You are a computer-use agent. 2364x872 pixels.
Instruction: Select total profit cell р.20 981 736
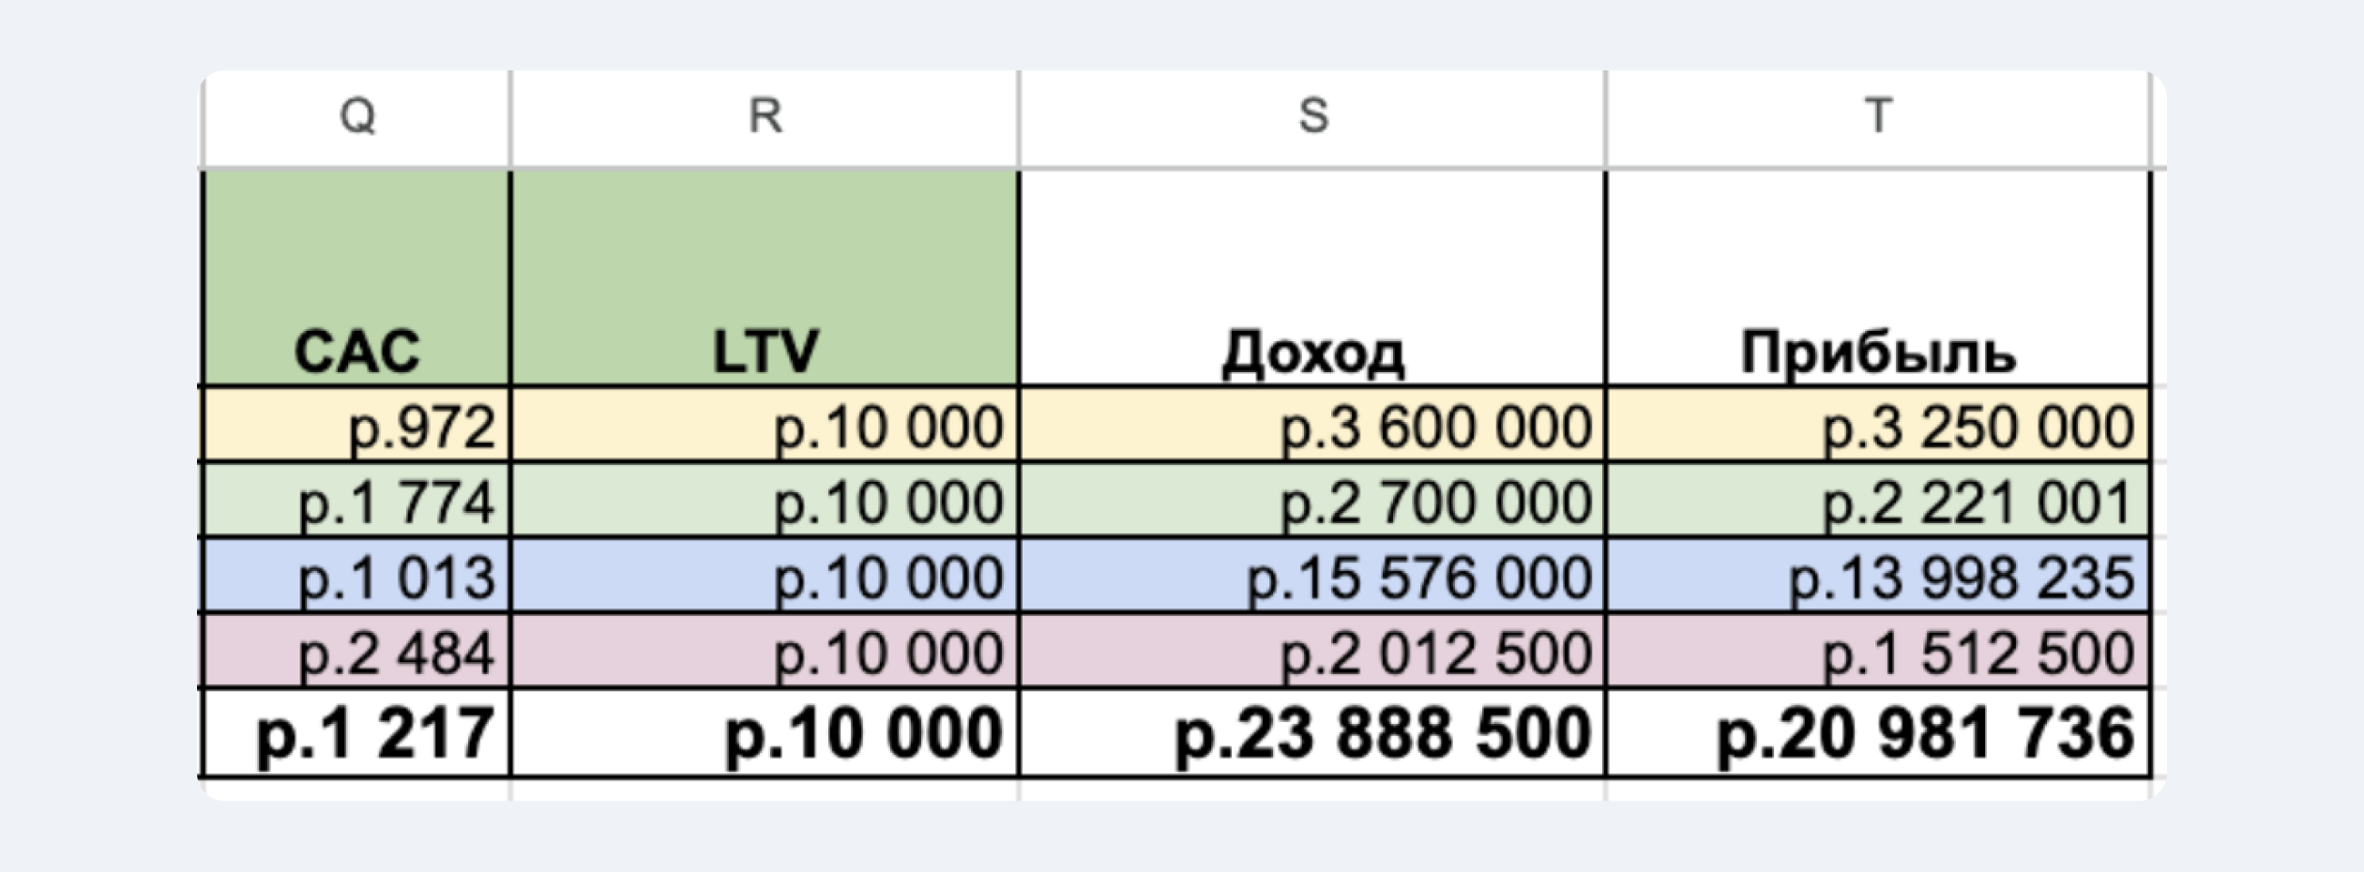[1878, 733]
